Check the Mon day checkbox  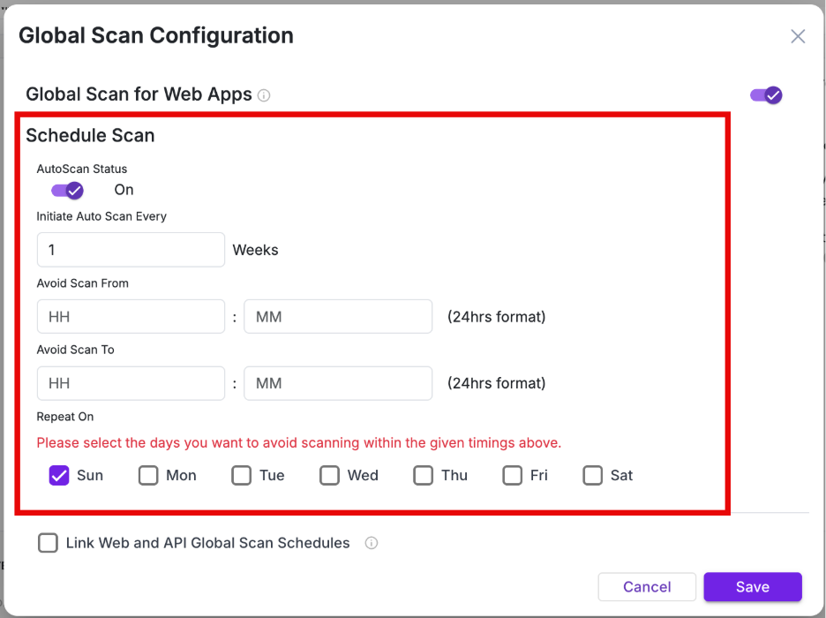(x=148, y=475)
